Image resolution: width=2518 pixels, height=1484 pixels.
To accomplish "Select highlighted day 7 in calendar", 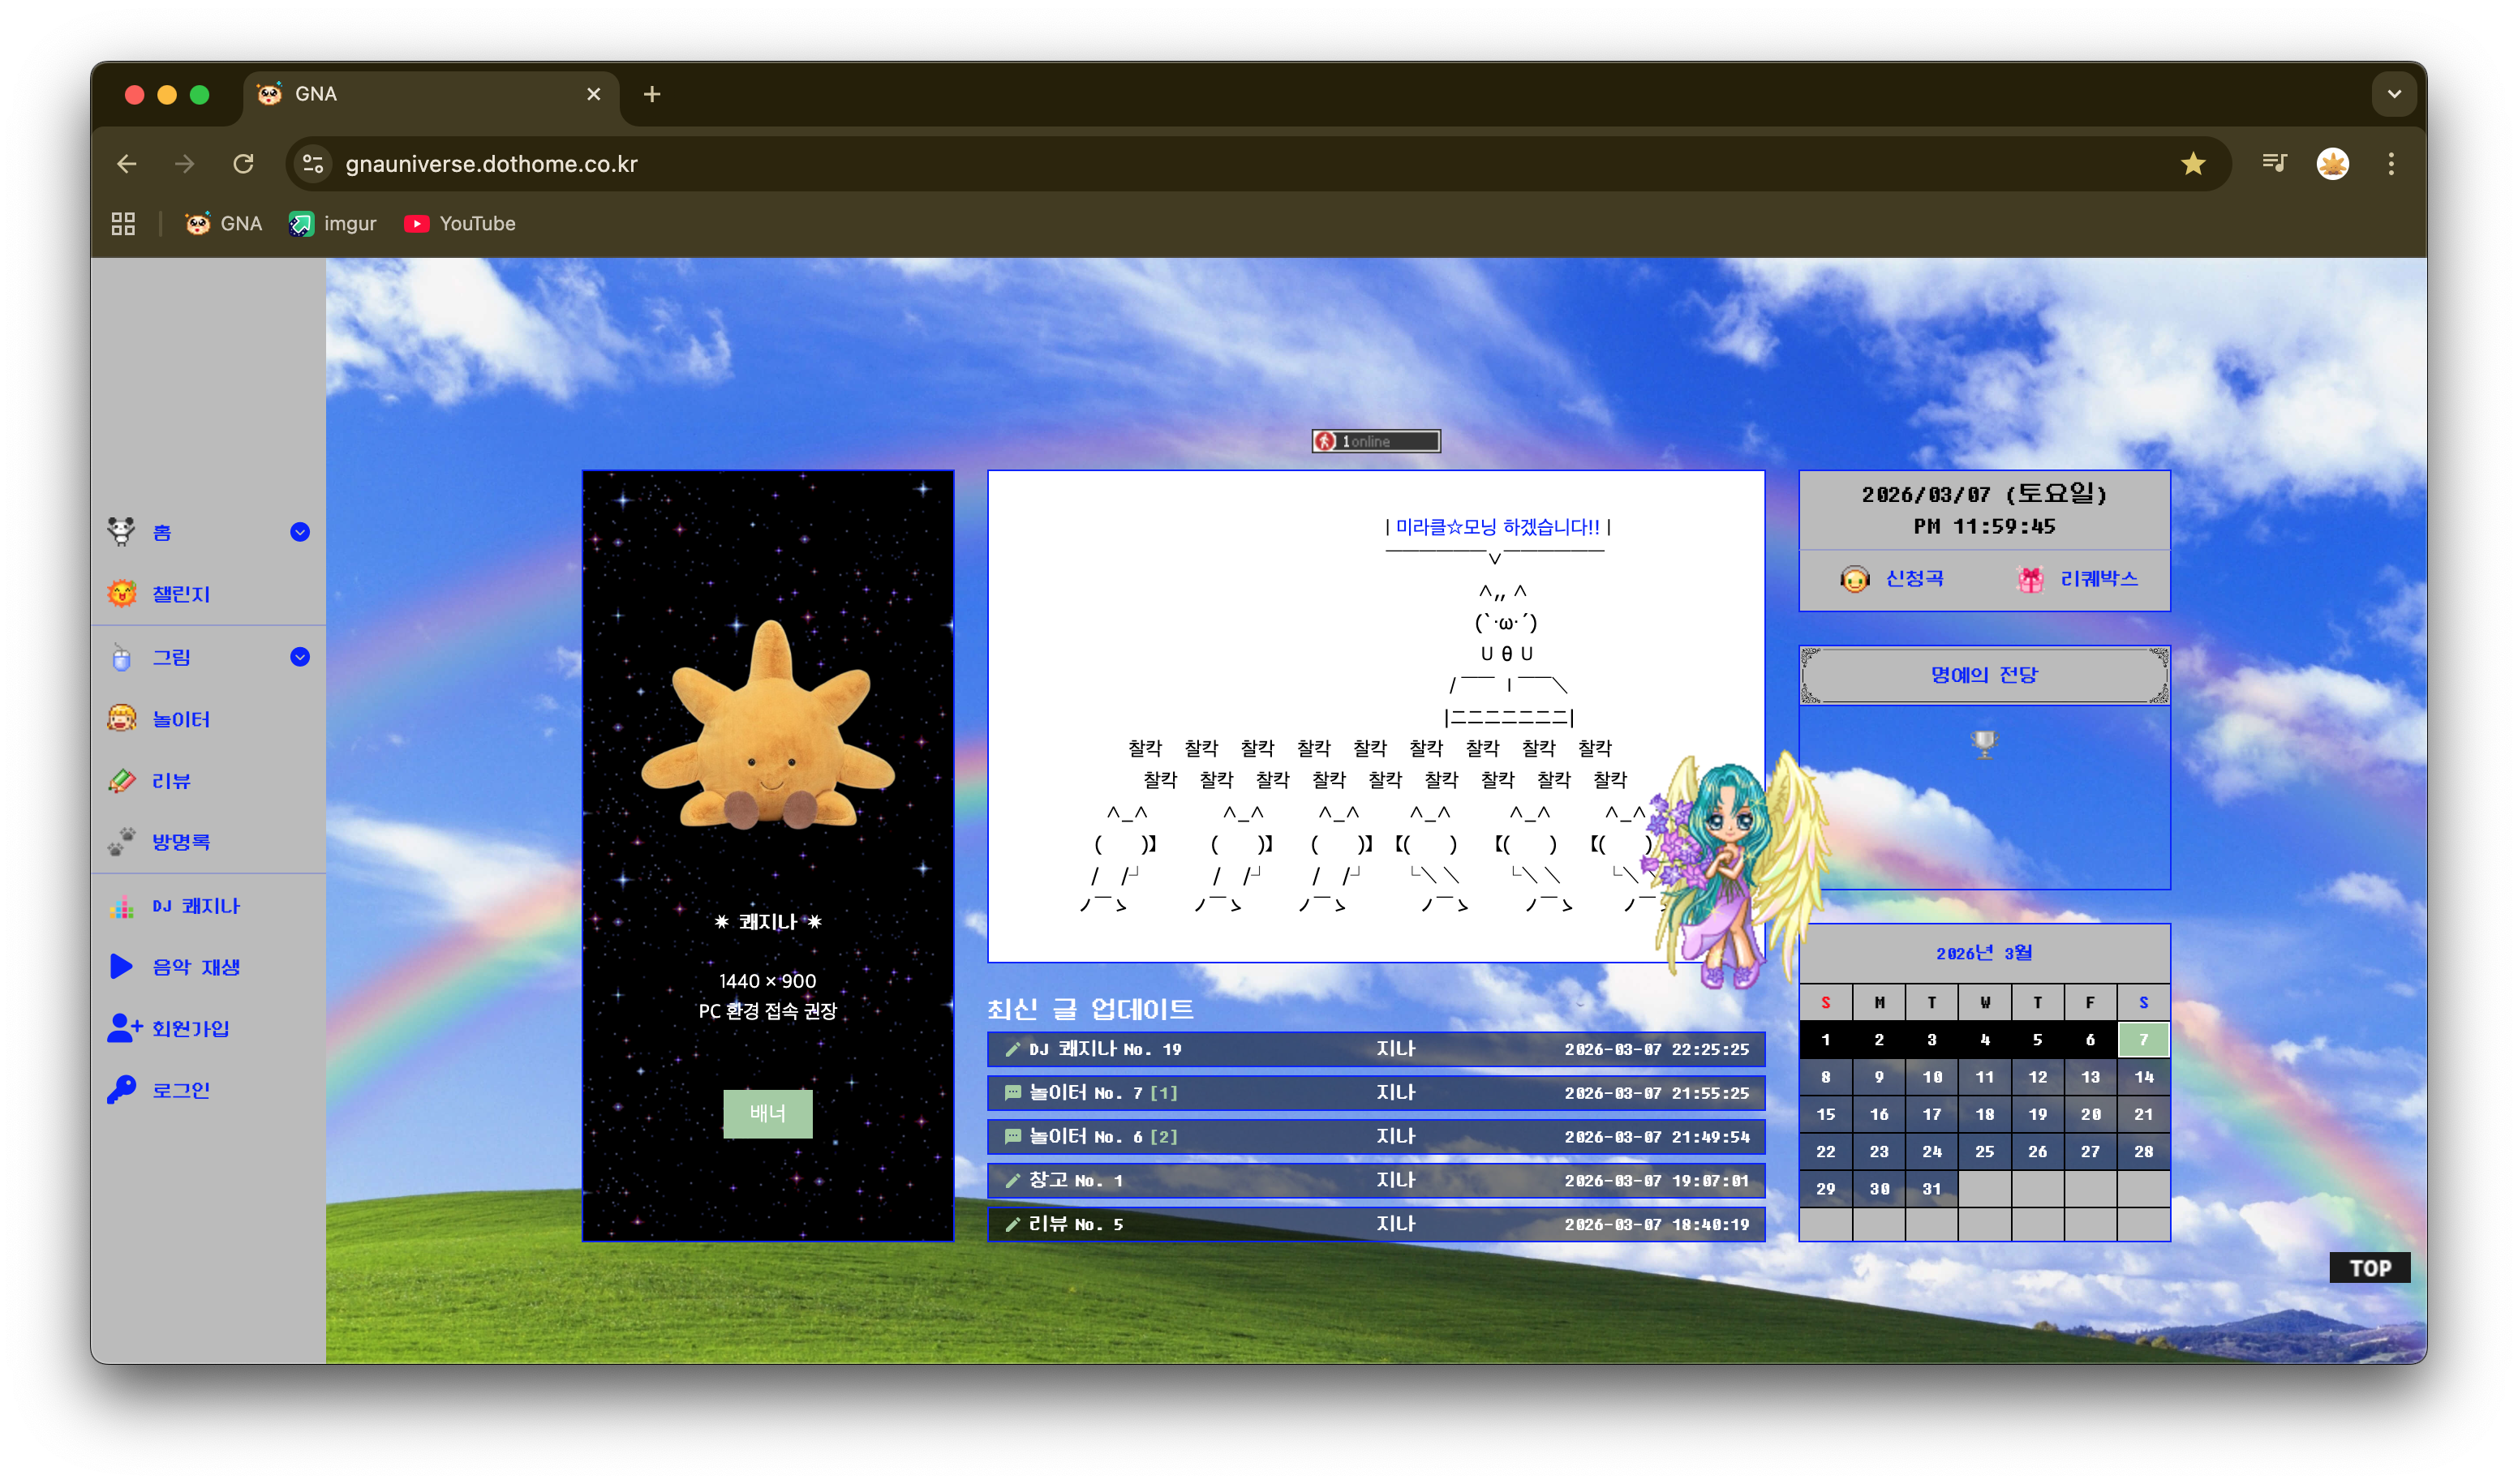I will [2142, 1040].
